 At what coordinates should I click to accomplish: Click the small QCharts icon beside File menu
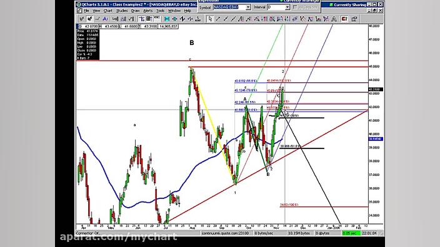tap(79, 11)
